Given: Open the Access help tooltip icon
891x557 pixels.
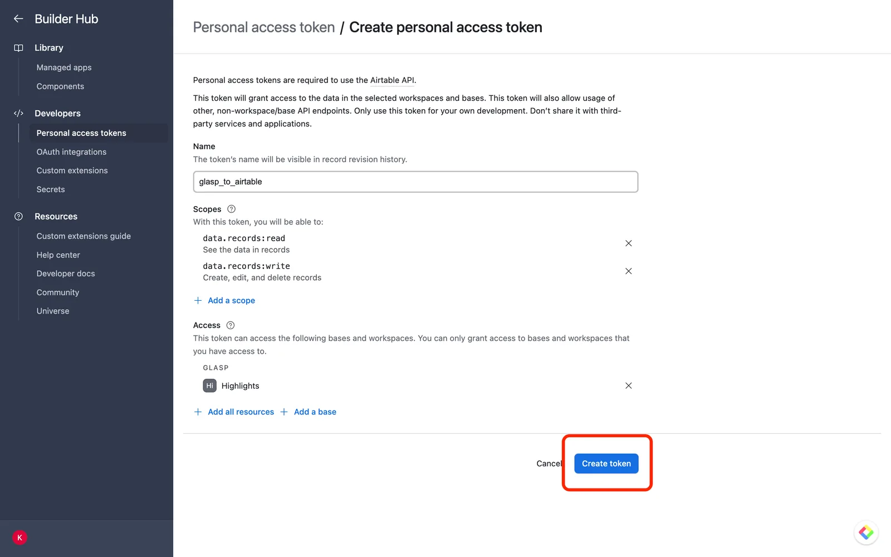Looking at the screenshot, I should point(231,325).
